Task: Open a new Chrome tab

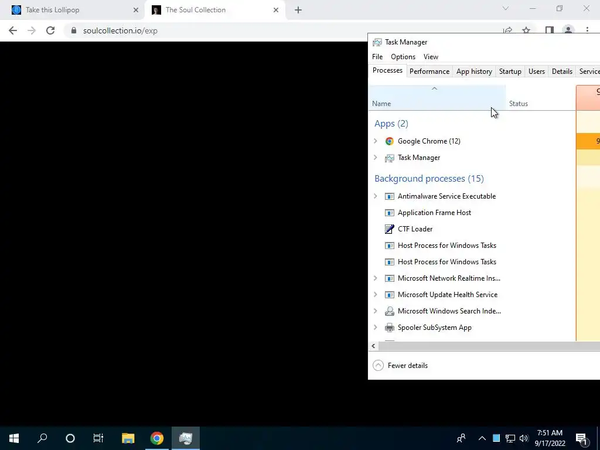Action: [x=298, y=10]
